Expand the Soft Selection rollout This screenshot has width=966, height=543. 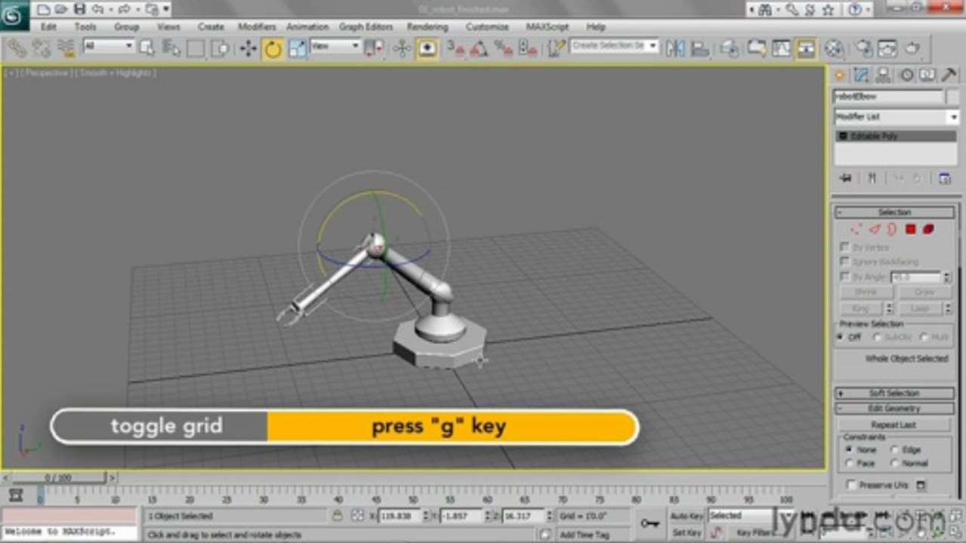click(894, 394)
